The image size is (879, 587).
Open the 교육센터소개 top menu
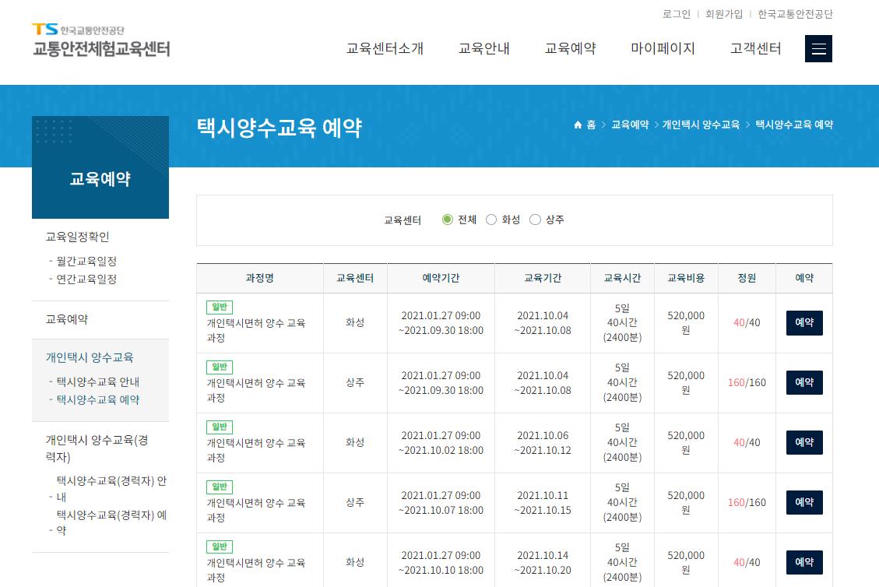coord(385,49)
